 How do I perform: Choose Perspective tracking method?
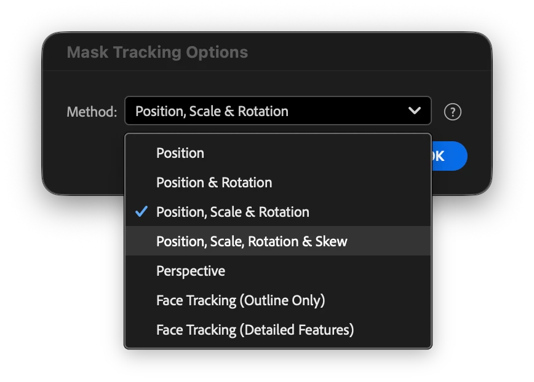(191, 271)
